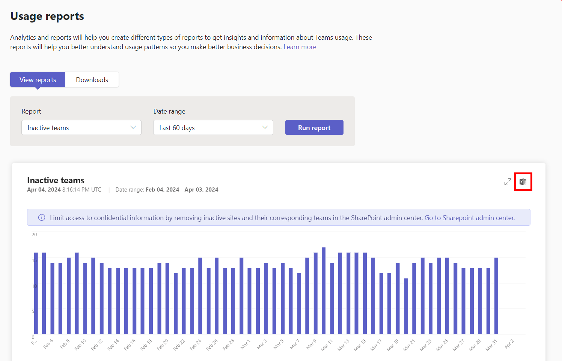Follow the Go to Sharepoint admin center link
The width and height of the screenshot is (562, 361).
pos(469,218)
